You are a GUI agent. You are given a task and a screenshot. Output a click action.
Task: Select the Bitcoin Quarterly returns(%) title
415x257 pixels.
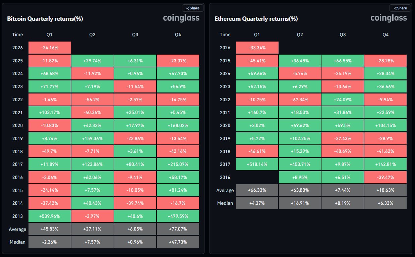click(45, 19)
